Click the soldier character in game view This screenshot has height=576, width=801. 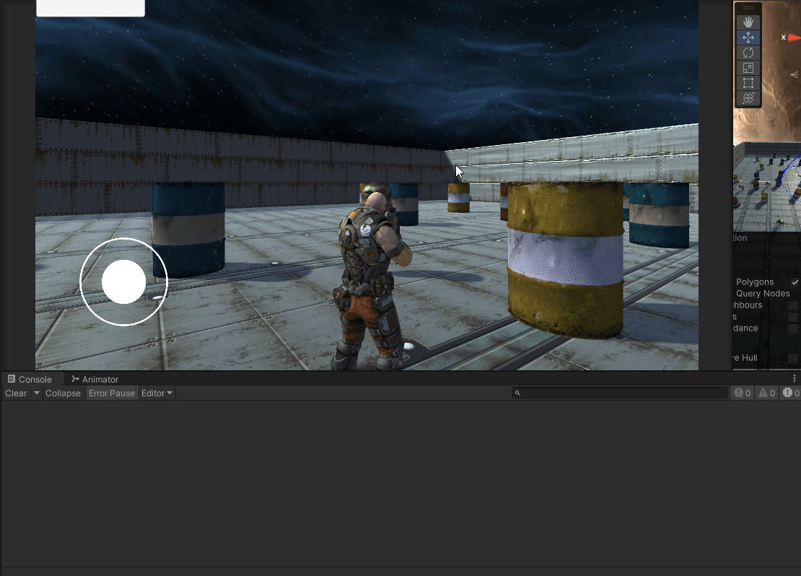pyautogui.click(x=369, y=276)
